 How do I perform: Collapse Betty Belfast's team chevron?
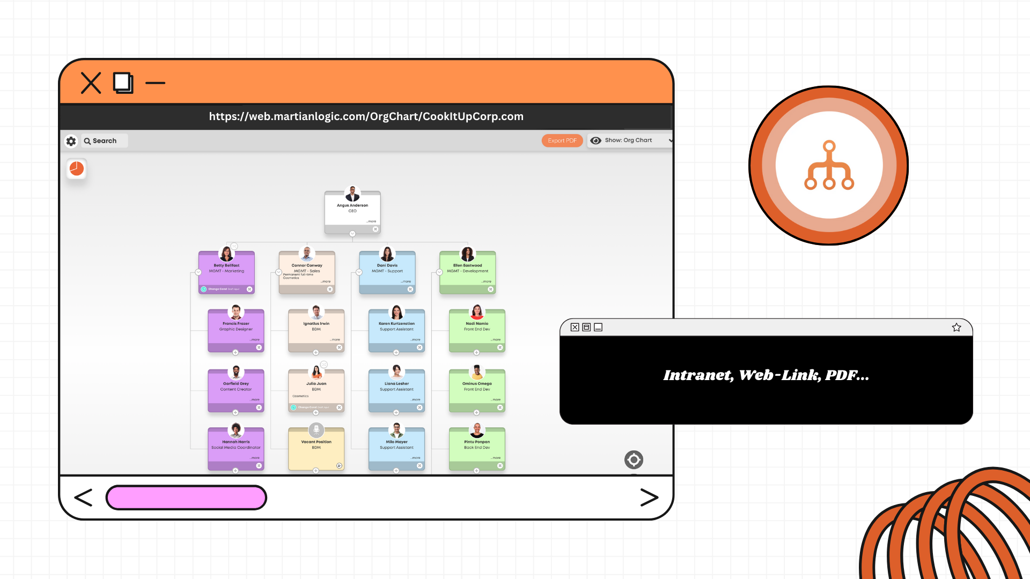pos(198,272)
